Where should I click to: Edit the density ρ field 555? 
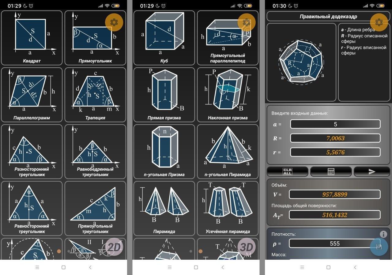click(x=335, y=243)
